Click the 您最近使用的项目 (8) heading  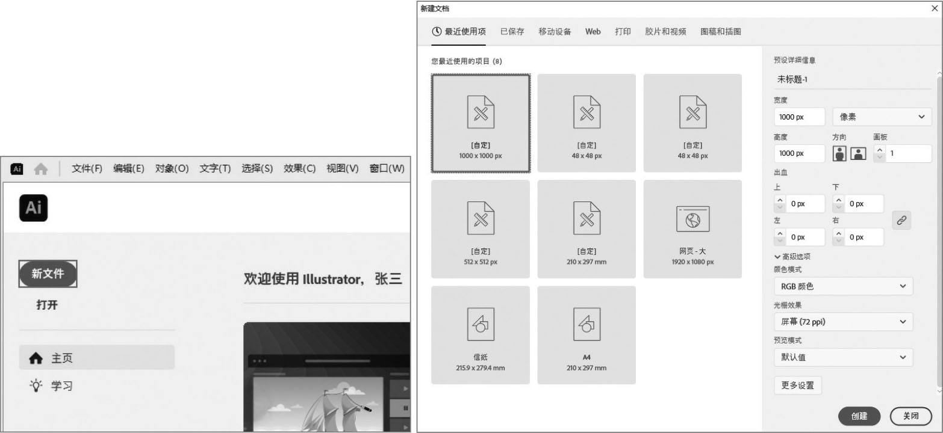(467, 61)
